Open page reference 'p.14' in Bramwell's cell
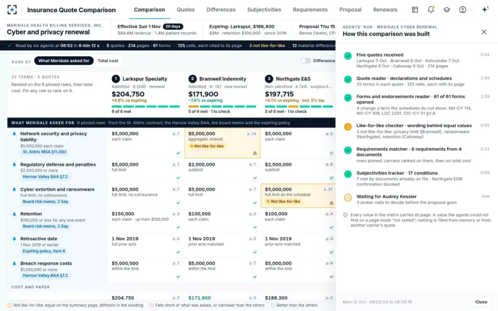This screenshot has width=498, height=311. point(251,134)
